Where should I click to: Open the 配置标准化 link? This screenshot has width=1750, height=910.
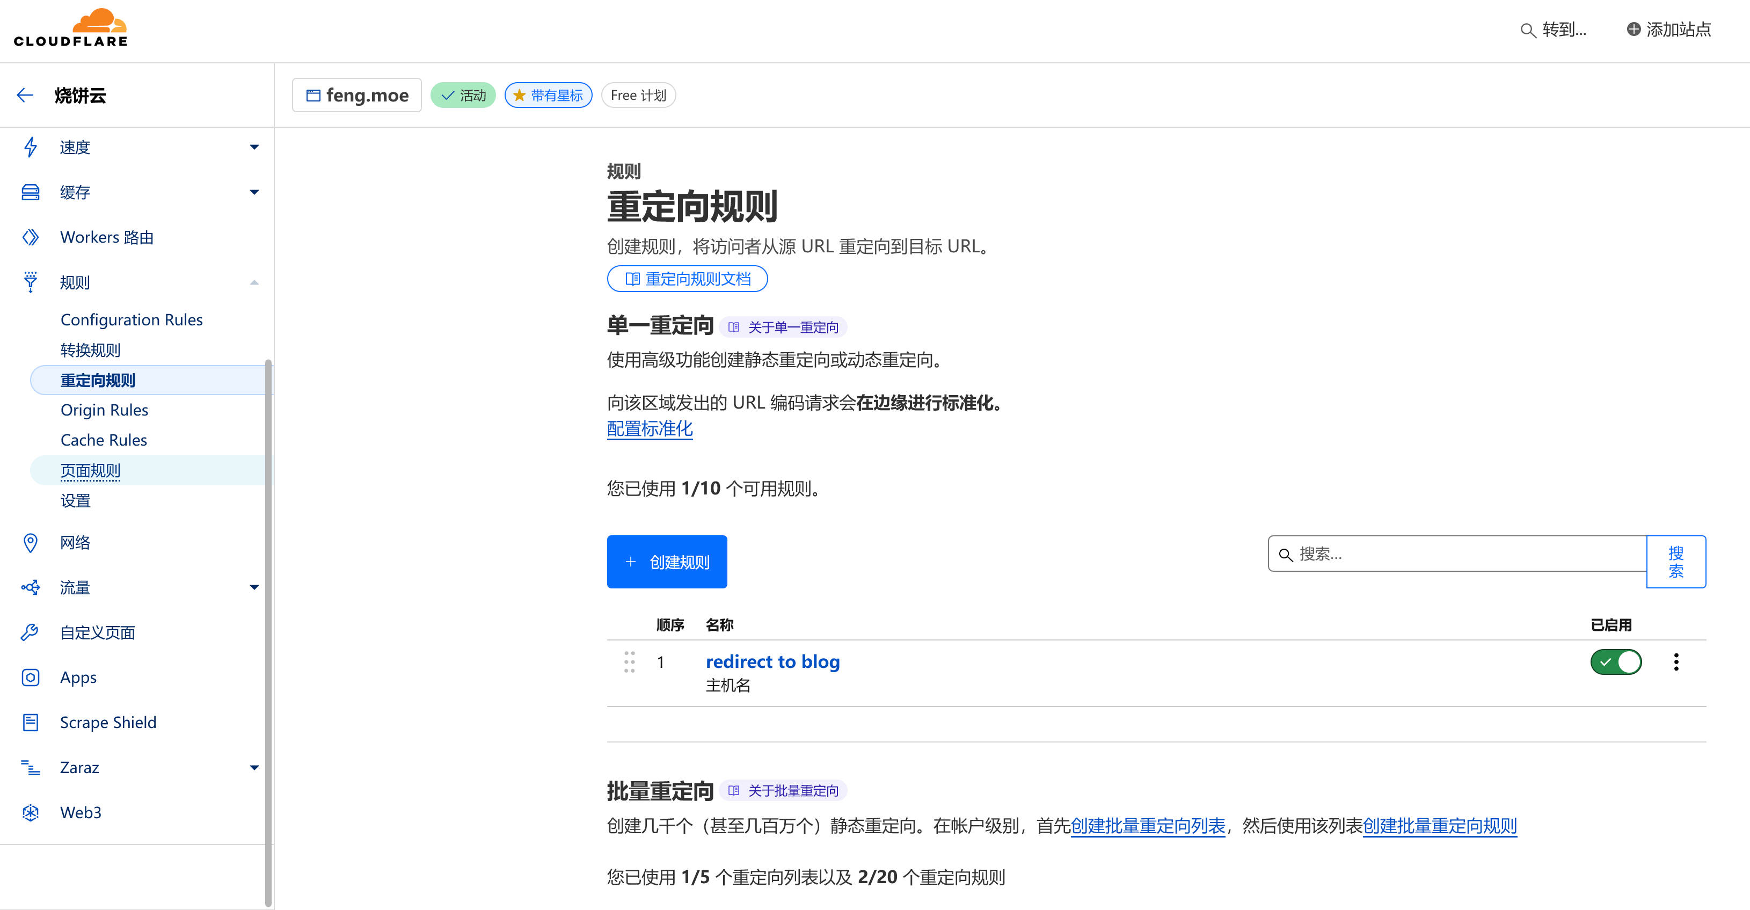tap(650, 429)
